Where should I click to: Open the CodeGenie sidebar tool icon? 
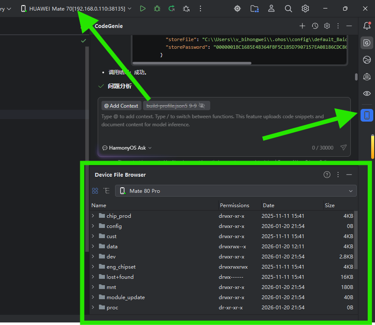pyautogui.click(x=367, y=43)
